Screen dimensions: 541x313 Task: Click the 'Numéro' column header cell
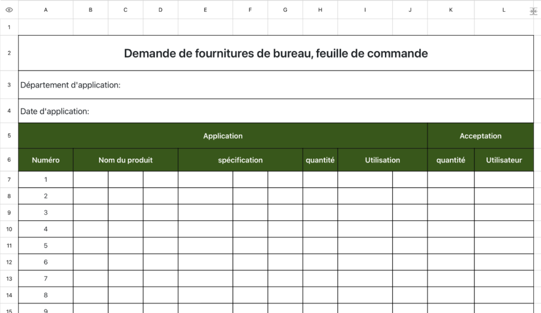pos(46,160)
